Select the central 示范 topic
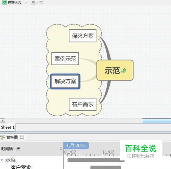The height and width of the screenshot is (169, 171). pyautogui.click(x=115, y=70)
